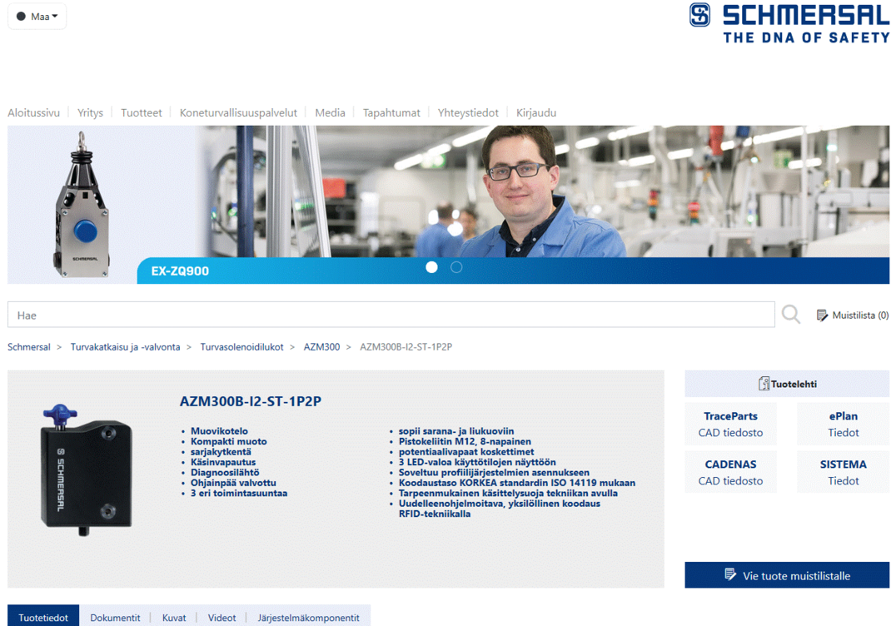
Task: Click the 'AZM300B-I2-ST-1P2P' breadcrumb text
Action: (x=406, y=346)
